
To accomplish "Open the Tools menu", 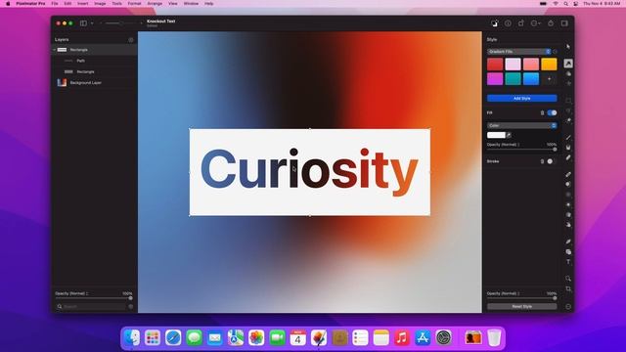I will (x=117, y=4).
